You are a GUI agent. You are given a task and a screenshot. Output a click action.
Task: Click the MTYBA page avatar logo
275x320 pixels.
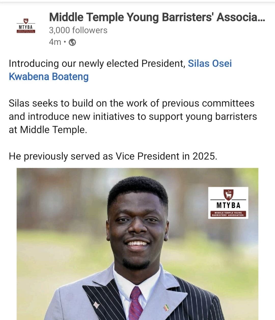pyautogui.click(x=26, y=26)
